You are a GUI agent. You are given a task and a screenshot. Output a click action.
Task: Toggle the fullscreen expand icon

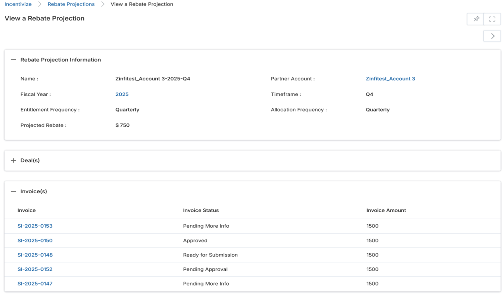tap(492, 19)
